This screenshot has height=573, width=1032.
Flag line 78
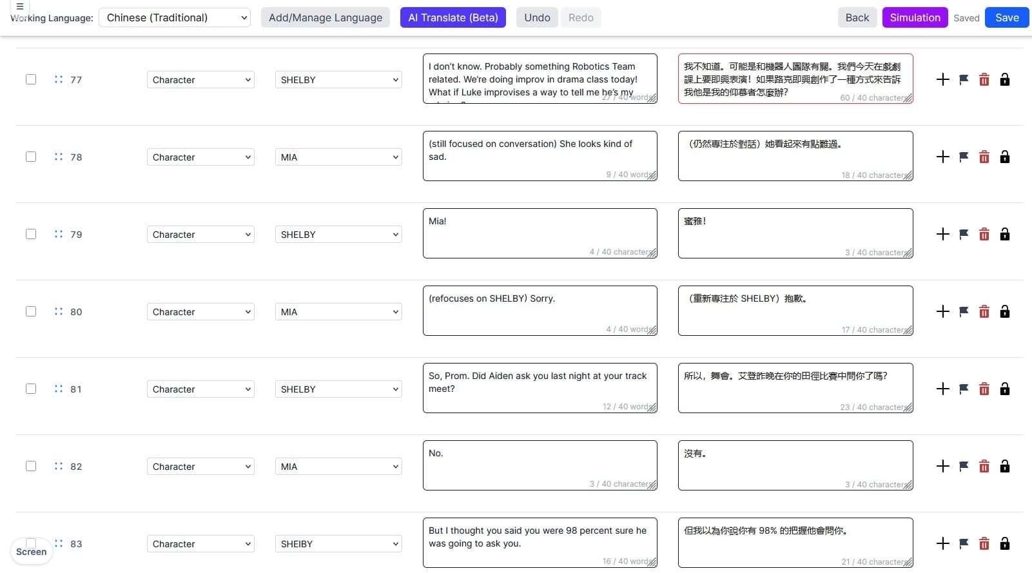tap(964, 157)
